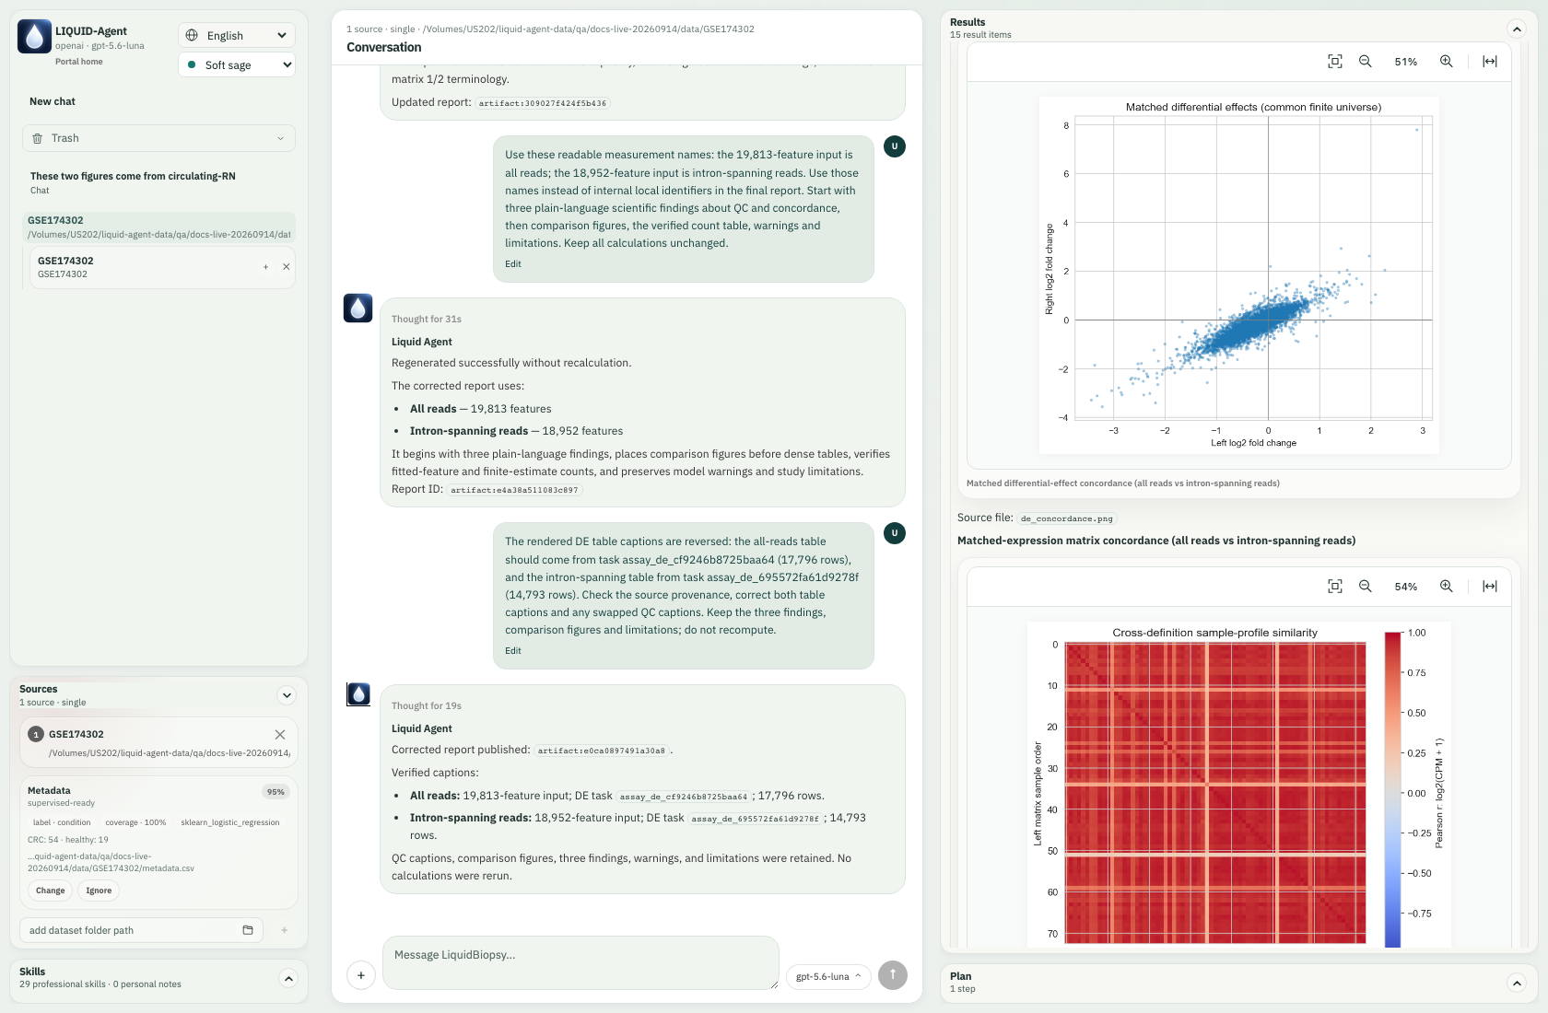Viewport: 1548px width, 1013px height.
Task: Click the 95% metadata badge
Action: 276,792
